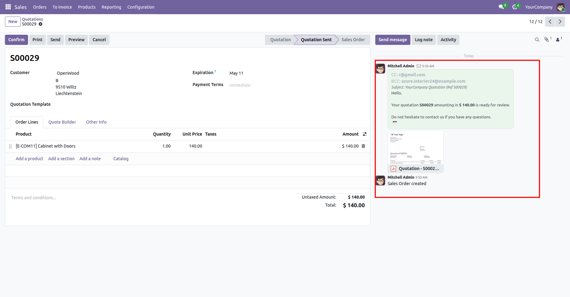Go to the next record arrow
This screenshot has width=570, height=297.
[560, 22]
